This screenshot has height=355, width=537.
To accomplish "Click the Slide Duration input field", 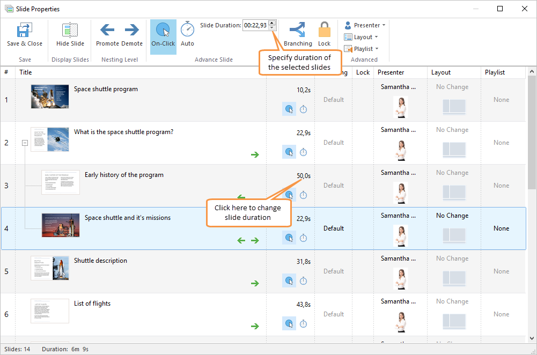I will 255,25.
